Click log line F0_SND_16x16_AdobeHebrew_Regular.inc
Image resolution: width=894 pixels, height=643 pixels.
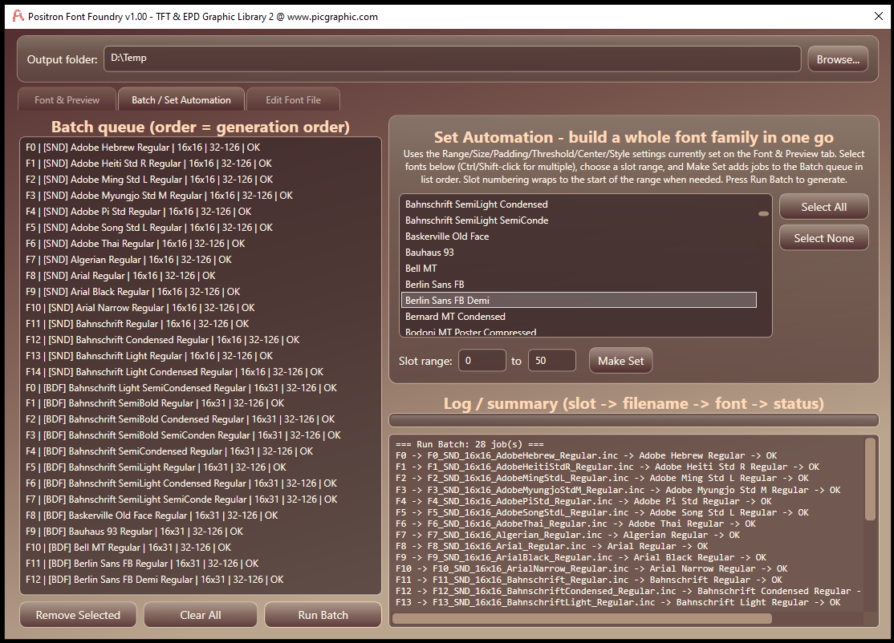(586, 455)
